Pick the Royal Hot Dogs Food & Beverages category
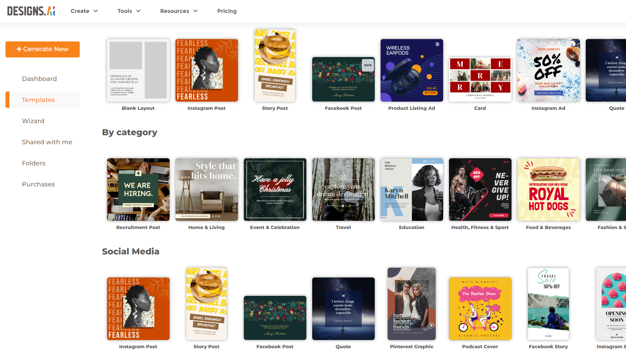 tap(548, 190)
